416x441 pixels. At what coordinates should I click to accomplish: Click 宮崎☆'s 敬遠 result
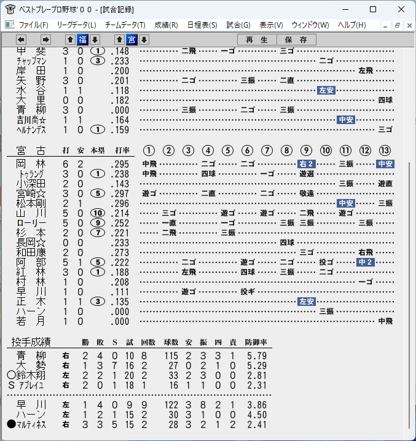[x=307, y=193]
